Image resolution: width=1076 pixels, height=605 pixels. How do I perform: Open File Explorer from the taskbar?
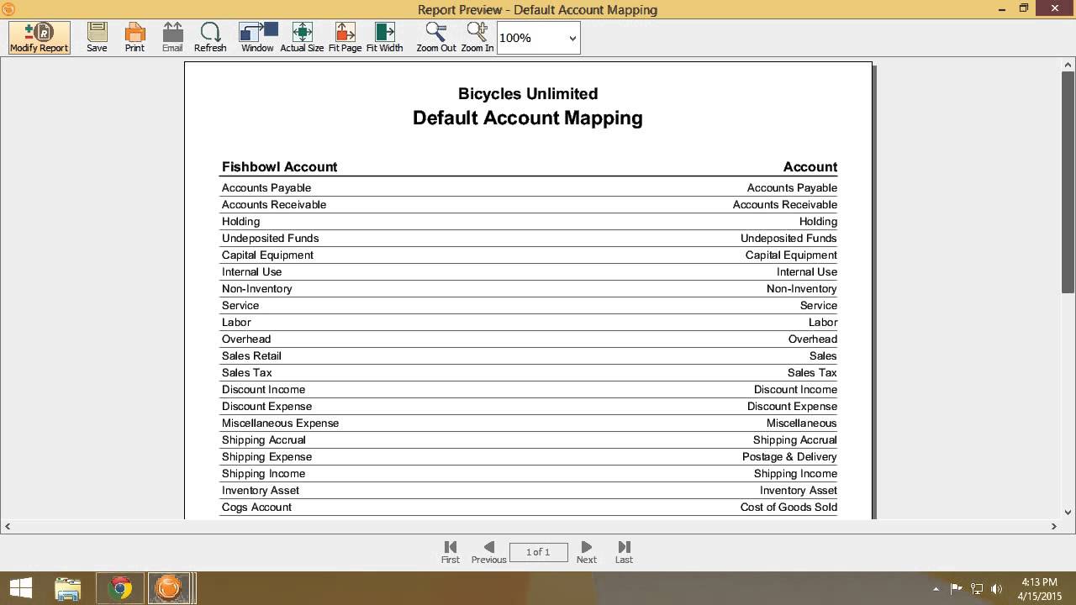[68, 588]
